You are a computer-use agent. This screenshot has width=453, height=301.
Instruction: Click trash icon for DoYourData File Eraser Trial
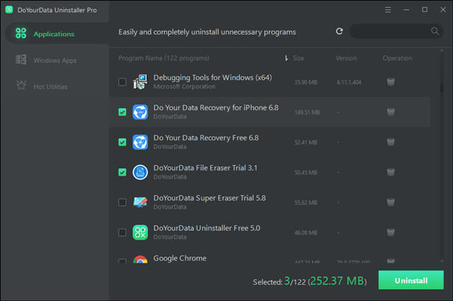click(391, 172)
